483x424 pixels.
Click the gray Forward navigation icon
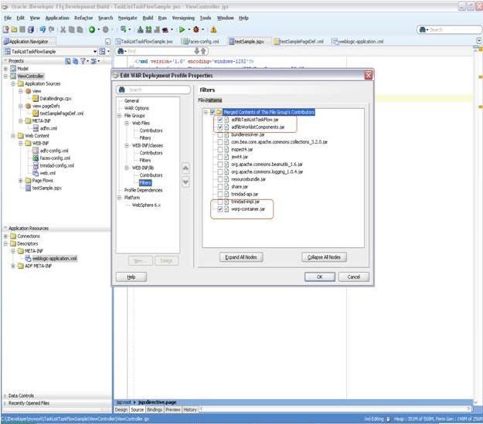point(106,29)
